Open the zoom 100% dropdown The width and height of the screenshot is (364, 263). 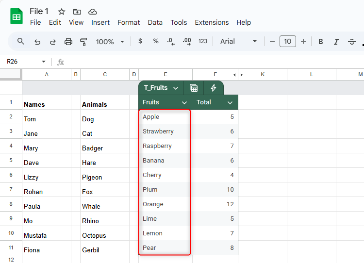click(110, 42)
